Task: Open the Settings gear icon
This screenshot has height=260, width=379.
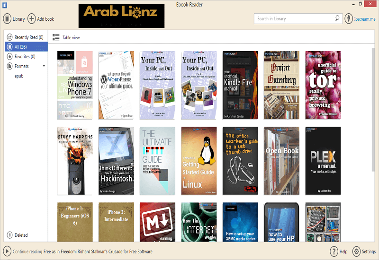Action: (356, 251)
